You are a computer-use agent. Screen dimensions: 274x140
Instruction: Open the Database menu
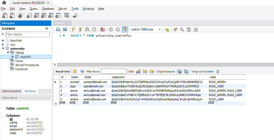(x=48, y=9)
